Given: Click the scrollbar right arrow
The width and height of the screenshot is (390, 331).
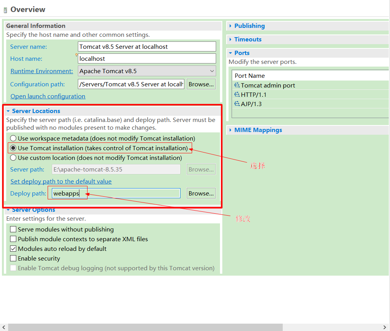Looking at the screenshot, I should point(385,327).
